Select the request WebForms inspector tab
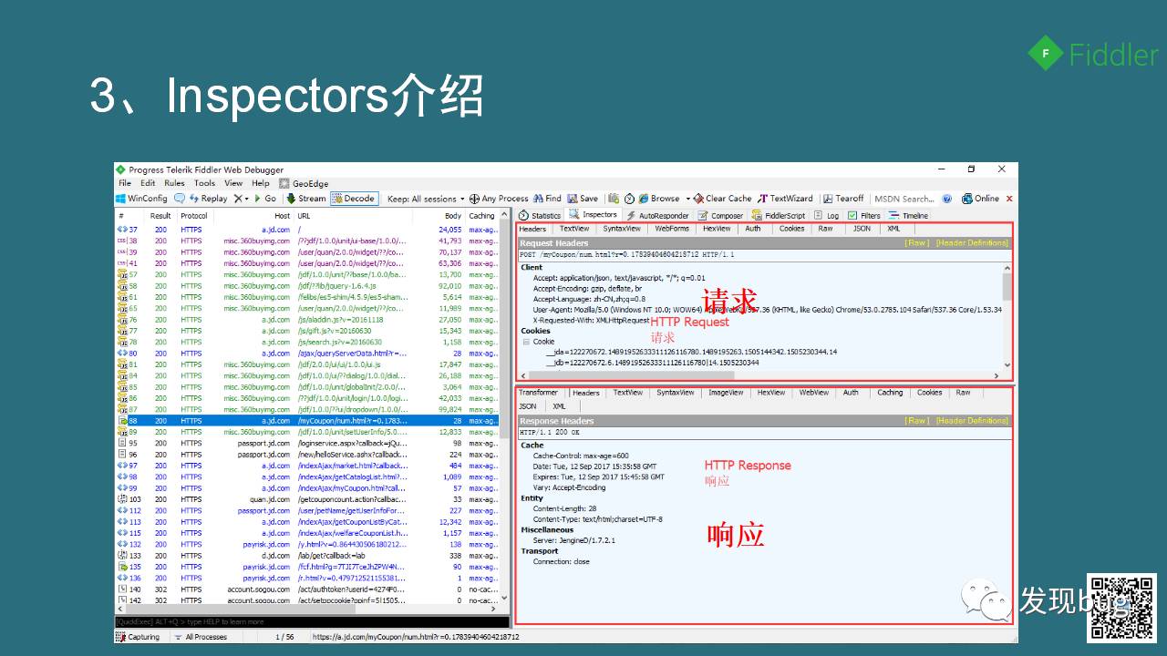Screen dimensions: 1167x656 point(672,229)
